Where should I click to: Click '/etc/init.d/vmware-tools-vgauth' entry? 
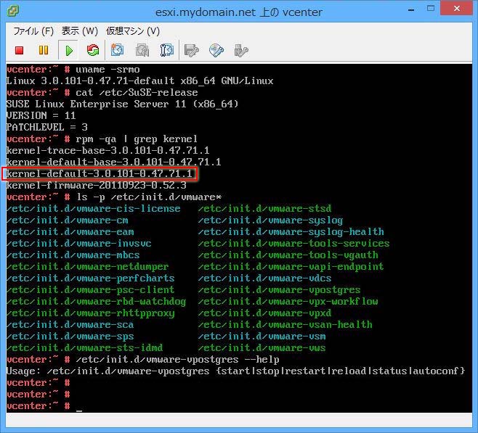coord(288,255)
